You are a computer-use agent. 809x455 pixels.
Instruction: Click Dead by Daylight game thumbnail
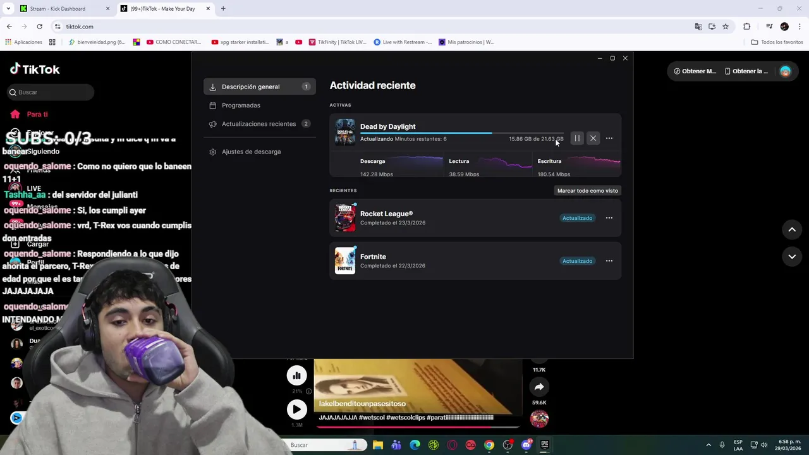(x=345, y=132)
